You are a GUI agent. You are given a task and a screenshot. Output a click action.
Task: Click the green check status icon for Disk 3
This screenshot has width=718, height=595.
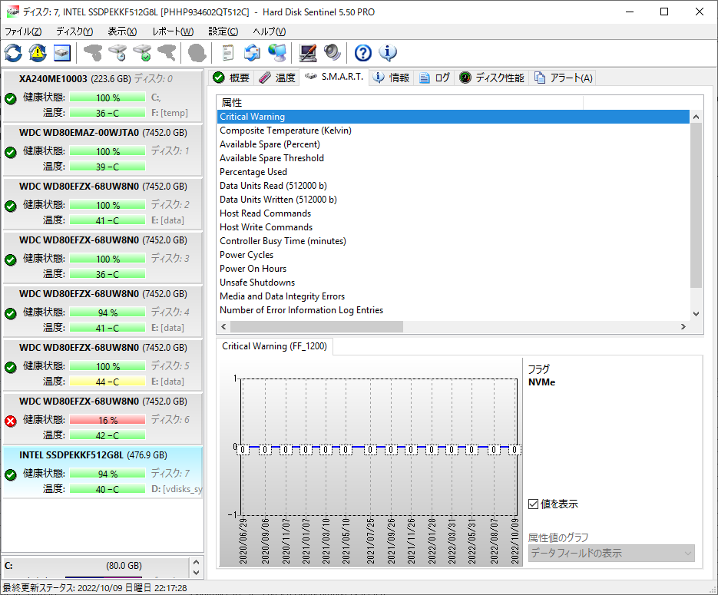pyautogui.click(x=11, y=259)
